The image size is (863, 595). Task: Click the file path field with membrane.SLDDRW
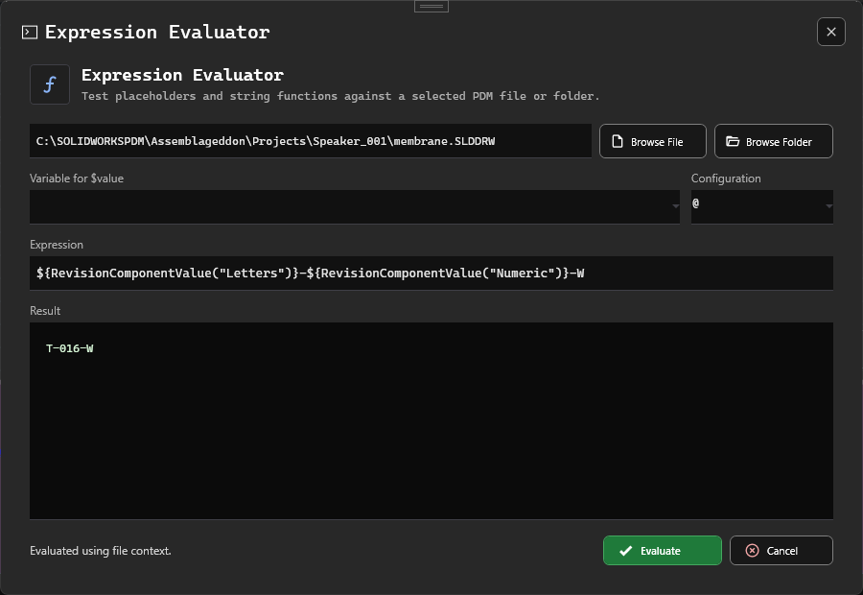click(311, 141)
